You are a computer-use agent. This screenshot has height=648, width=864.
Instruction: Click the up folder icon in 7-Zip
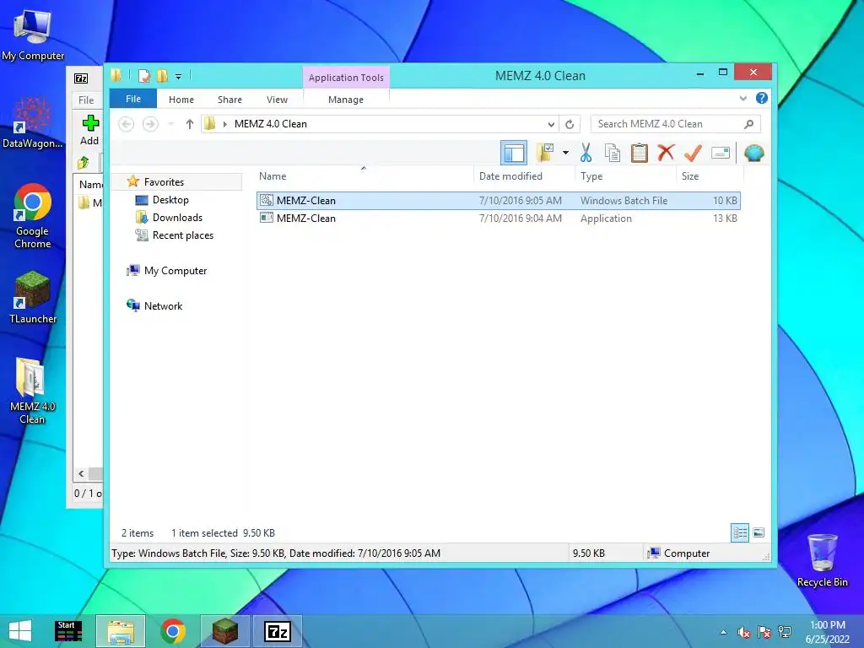[x=84, y=163]
